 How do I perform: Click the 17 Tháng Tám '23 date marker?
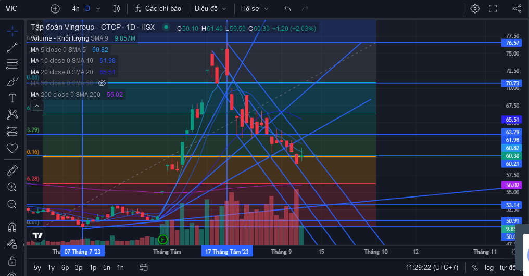pyautogui.click(x=227, y=252)
